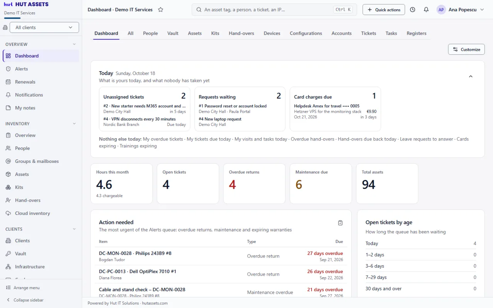The width and height of the screenshot is (493, 308).
Task: Collapse the OVERVIEW sidebar section
Action: point(74,44)
